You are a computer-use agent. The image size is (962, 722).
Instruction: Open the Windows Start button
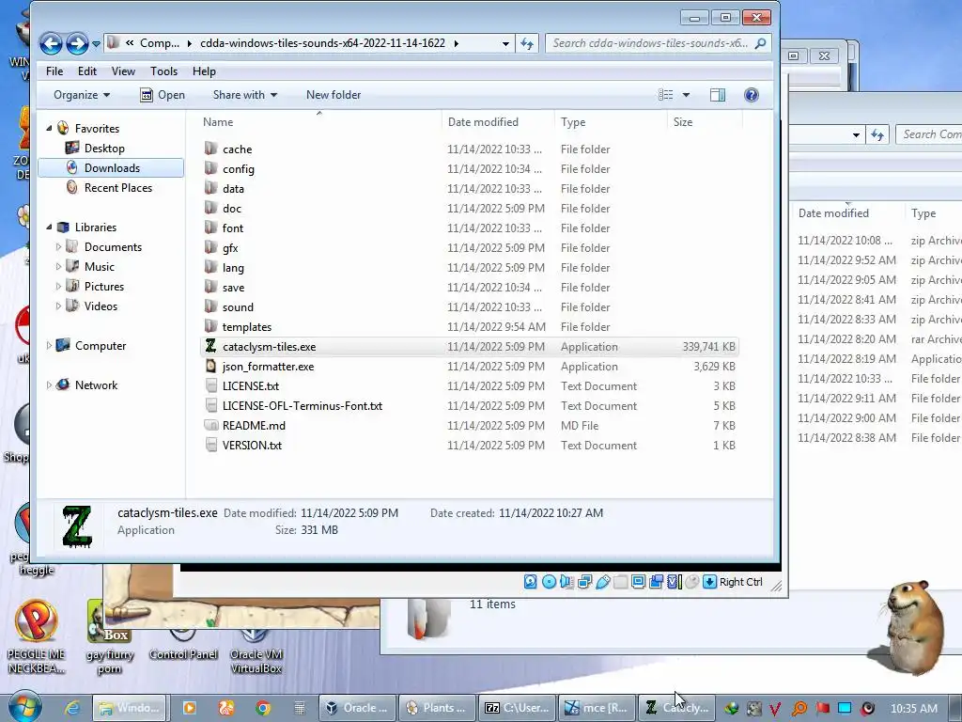pyautogui.click(x=24, y=707)
